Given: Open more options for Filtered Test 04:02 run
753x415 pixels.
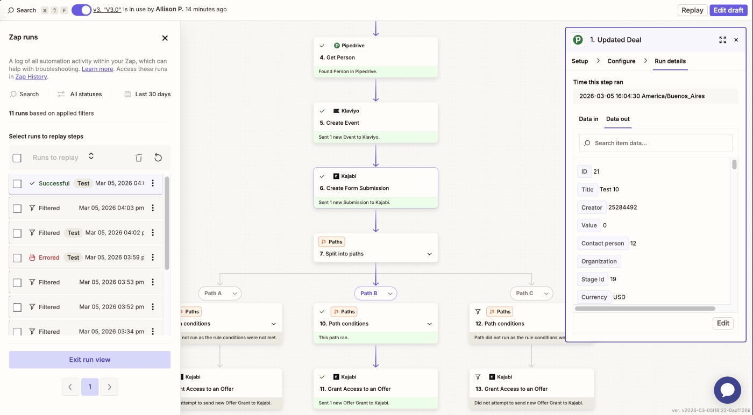Looking at the screenshot, I should tap(153, 233).
